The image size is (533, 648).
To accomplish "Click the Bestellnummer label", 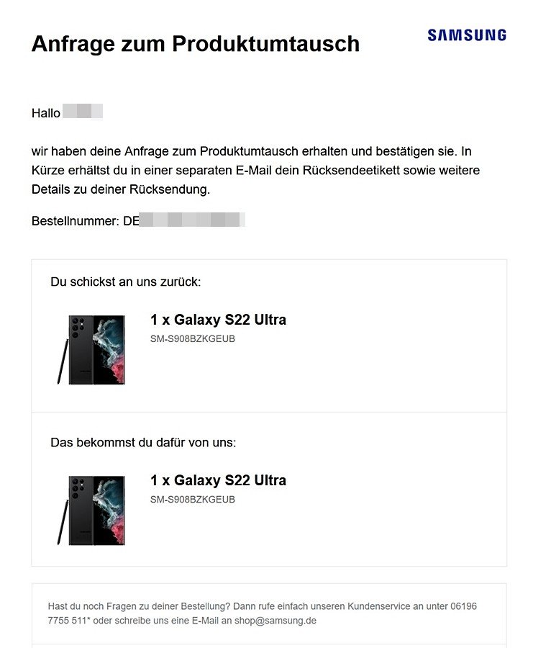I will [75, 221].
